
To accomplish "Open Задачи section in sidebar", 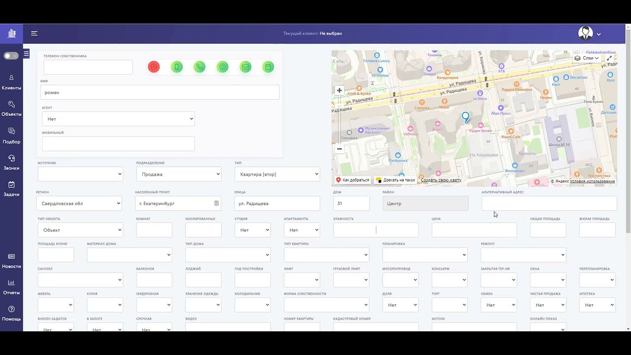I will 11,188.
